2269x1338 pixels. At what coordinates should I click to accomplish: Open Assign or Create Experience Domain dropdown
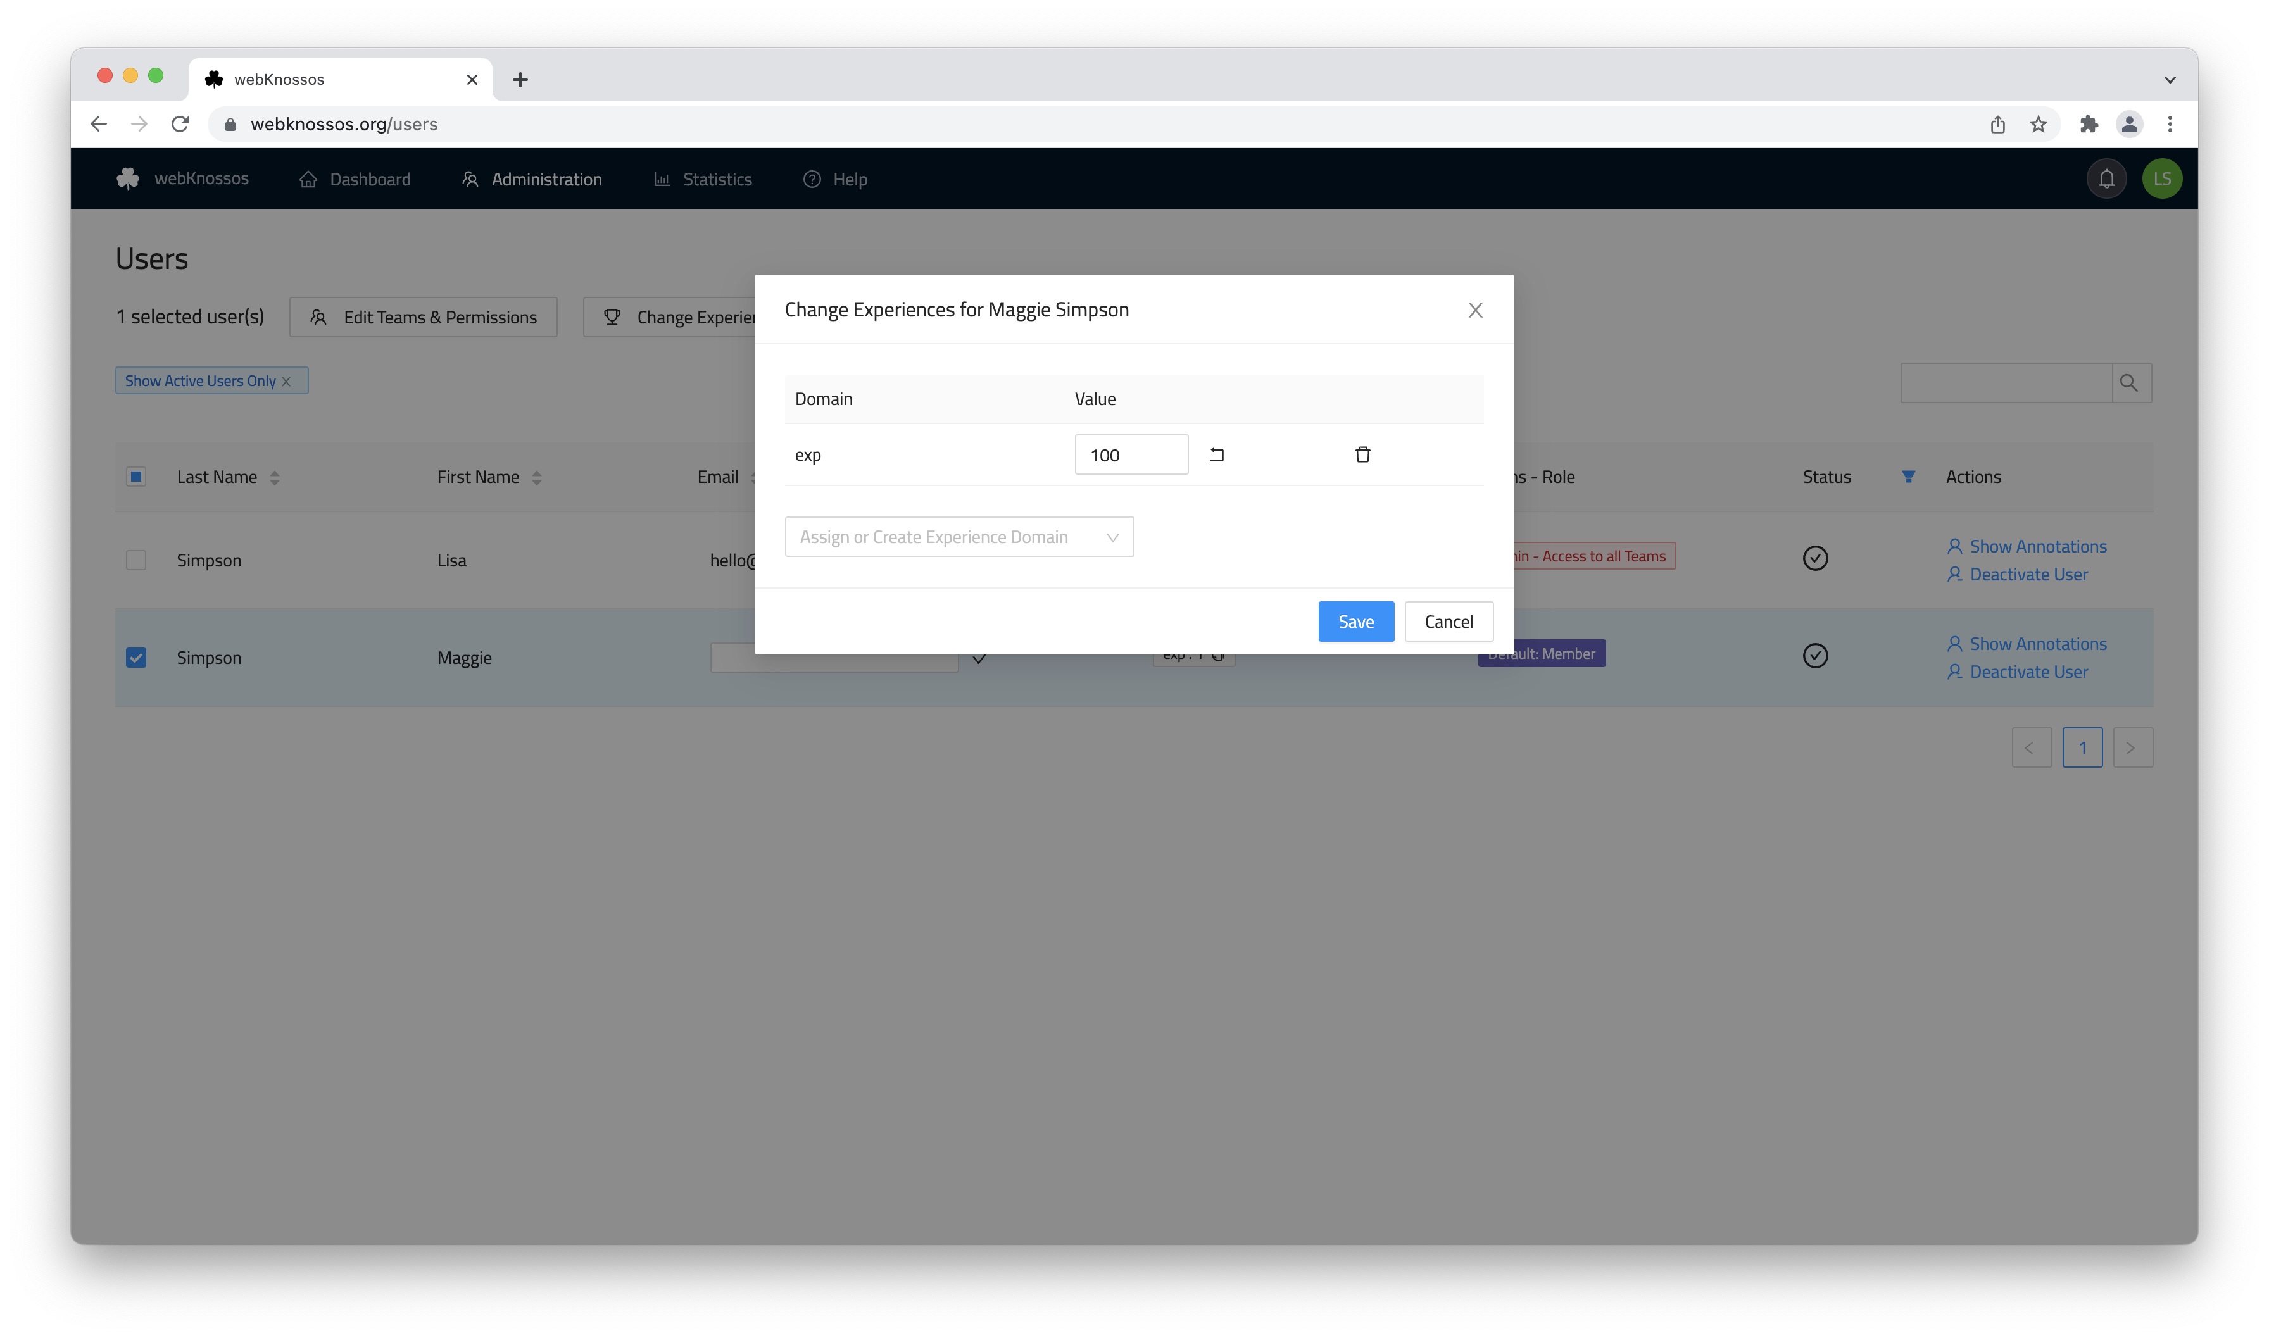point(959,537)
